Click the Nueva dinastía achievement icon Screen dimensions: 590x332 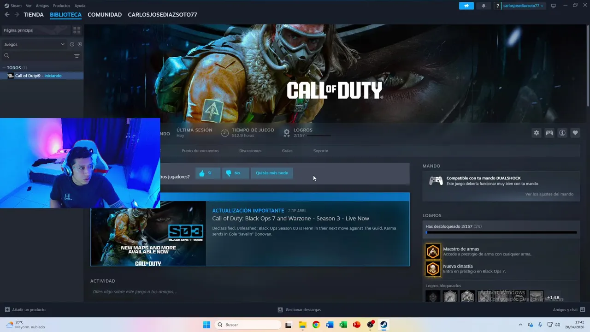[x=433, y=268]
